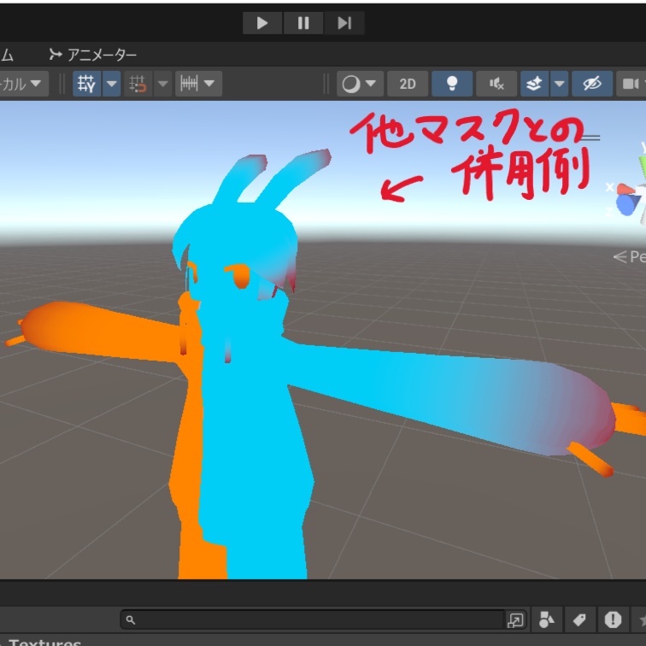This screenshot has width=646, height=646.
Task: Click the blue Z axis cone on gizmo
Action: click(626, 205)
